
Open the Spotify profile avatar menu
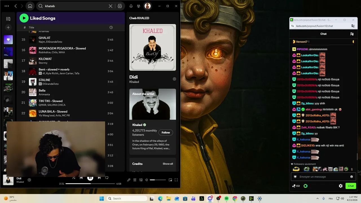pyautogui.click(x=147, y=6)
